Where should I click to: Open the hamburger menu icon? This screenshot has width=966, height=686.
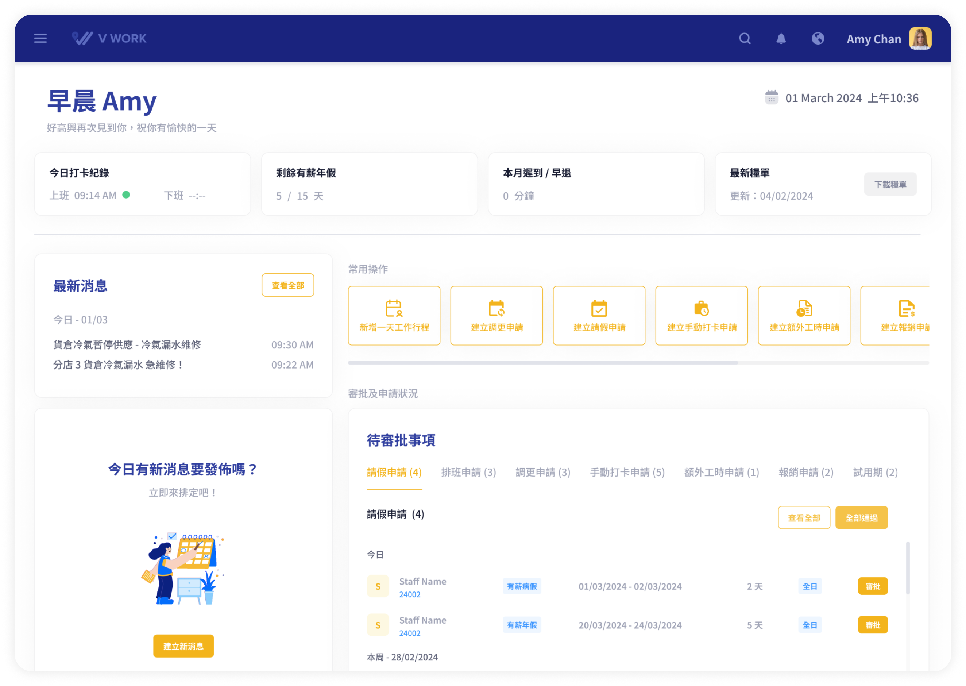tap(40, 38)
